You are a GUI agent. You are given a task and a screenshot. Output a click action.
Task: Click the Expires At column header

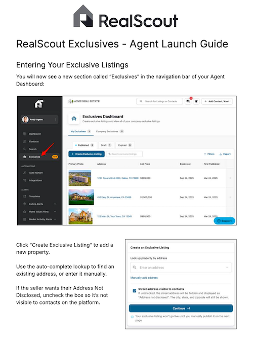(x=185, y=164)
